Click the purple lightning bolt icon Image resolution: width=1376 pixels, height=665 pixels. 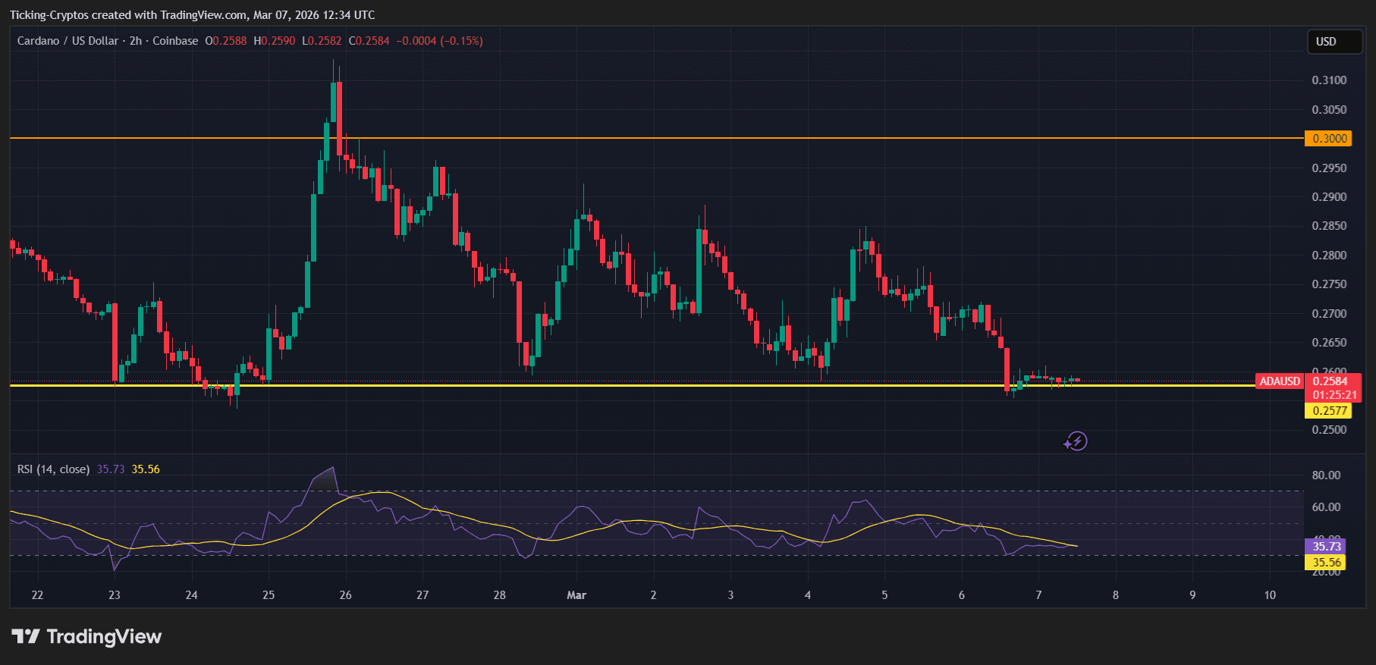[1076, 441]
